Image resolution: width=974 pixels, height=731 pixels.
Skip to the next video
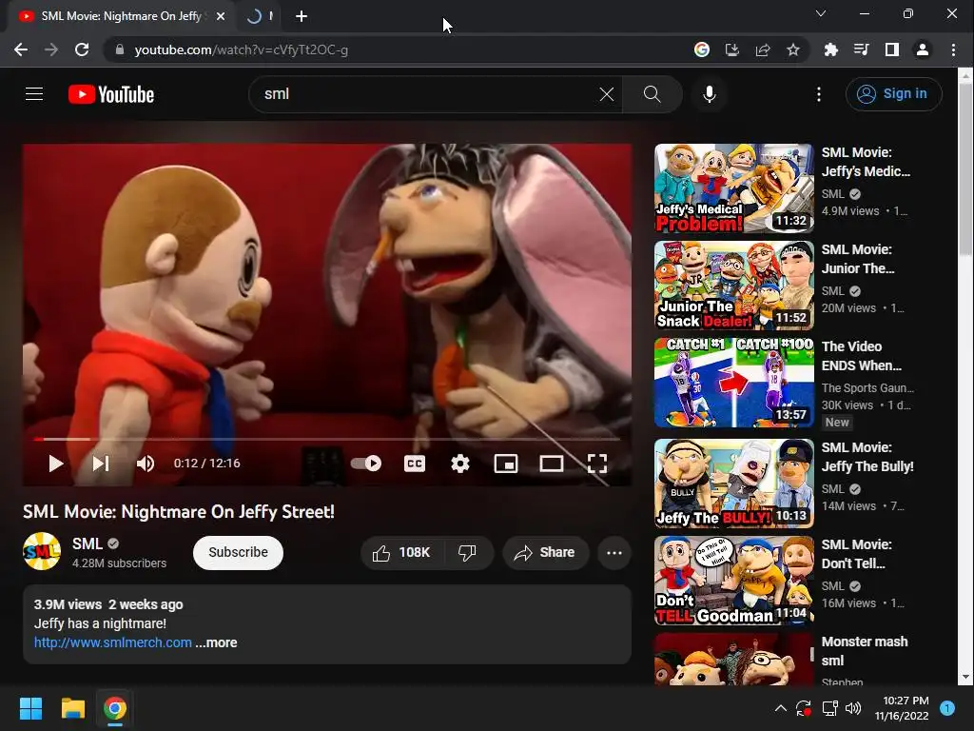pos(101,464)
